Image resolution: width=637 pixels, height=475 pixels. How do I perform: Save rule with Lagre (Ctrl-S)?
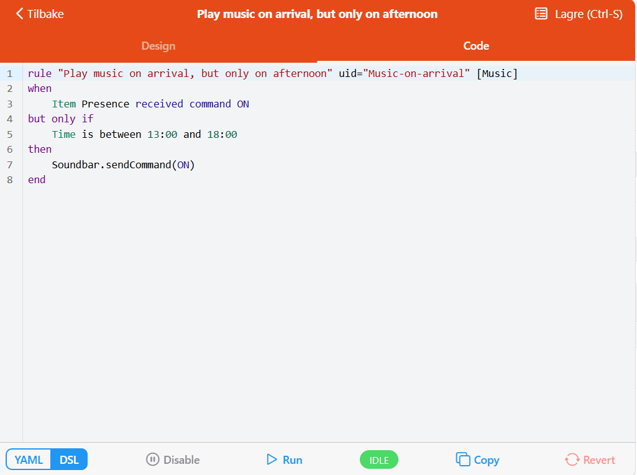point(589,14)
